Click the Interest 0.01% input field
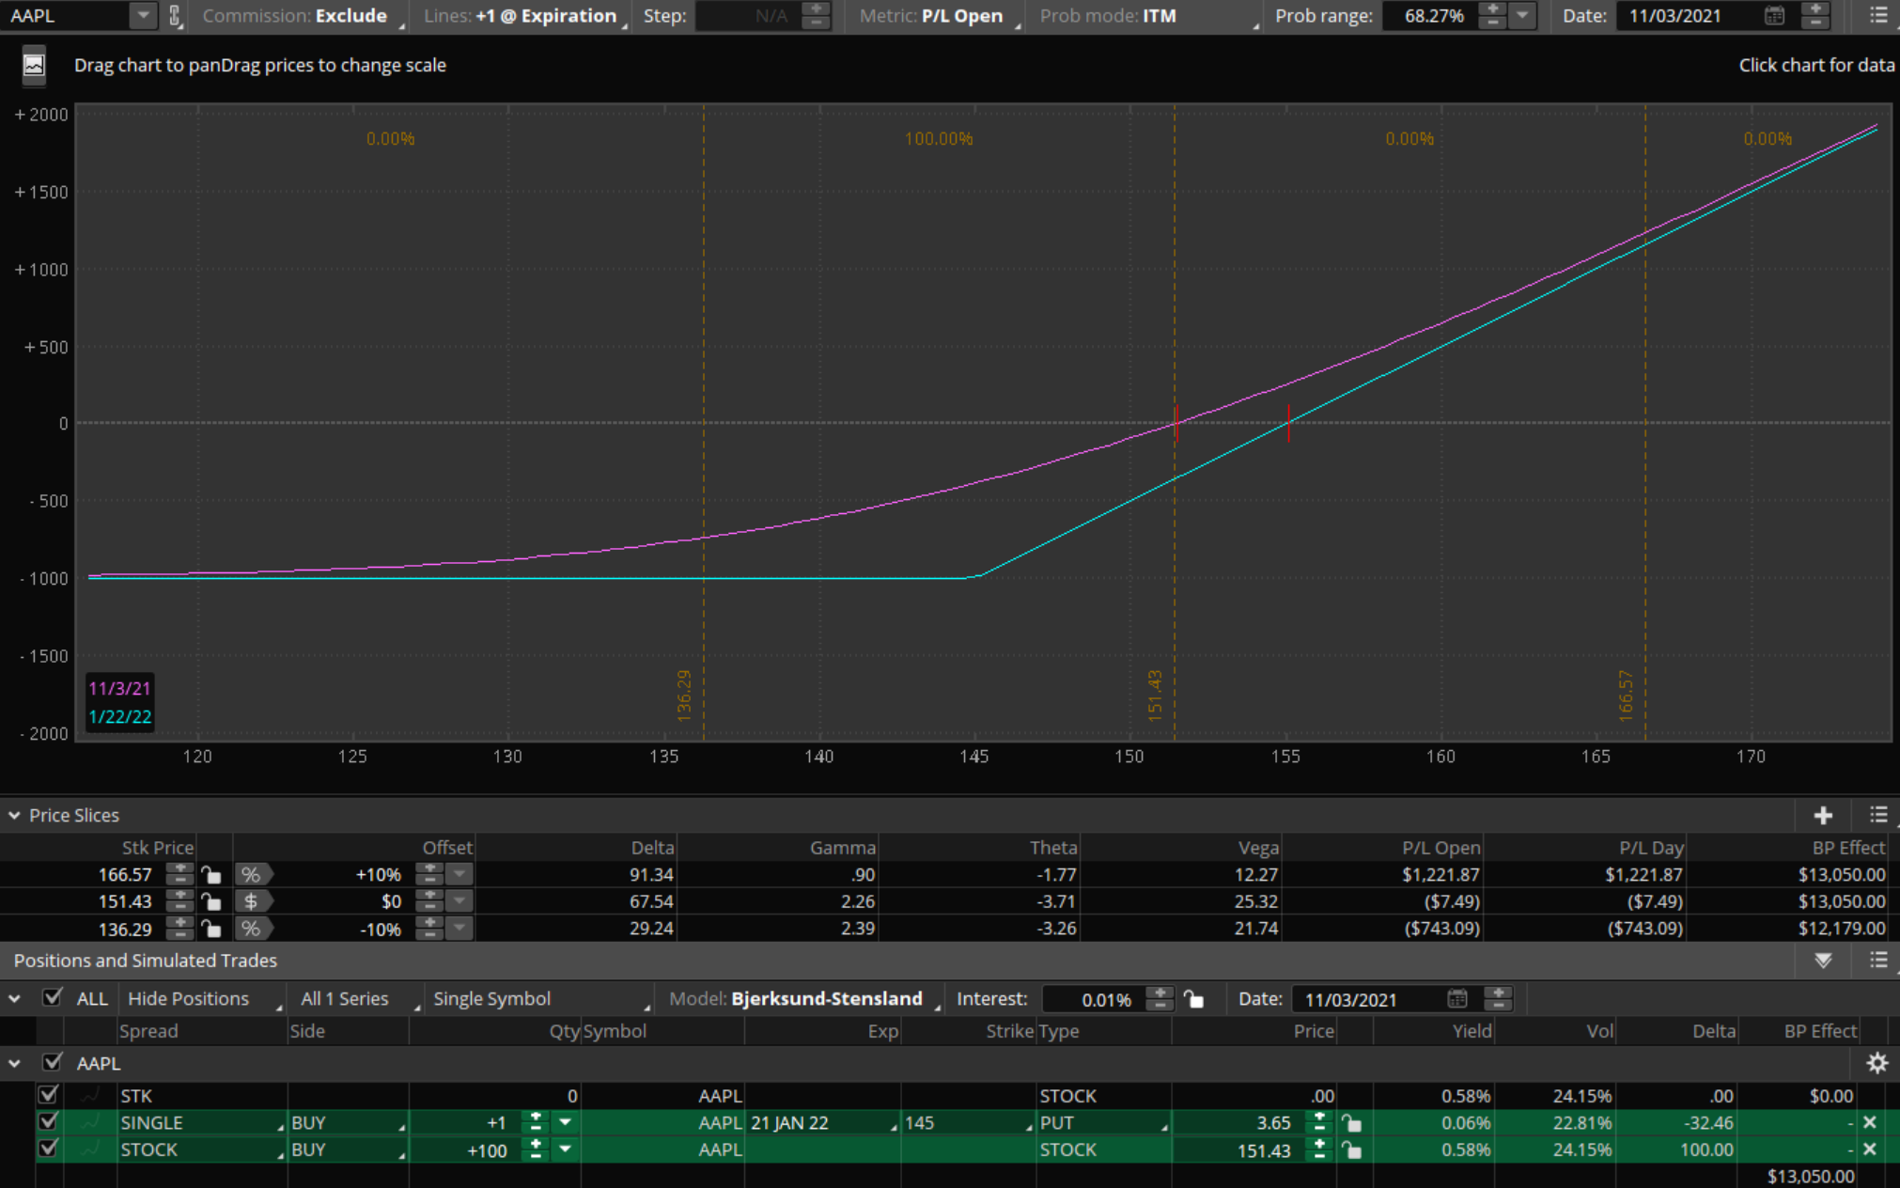 [x=1095, y=999]
